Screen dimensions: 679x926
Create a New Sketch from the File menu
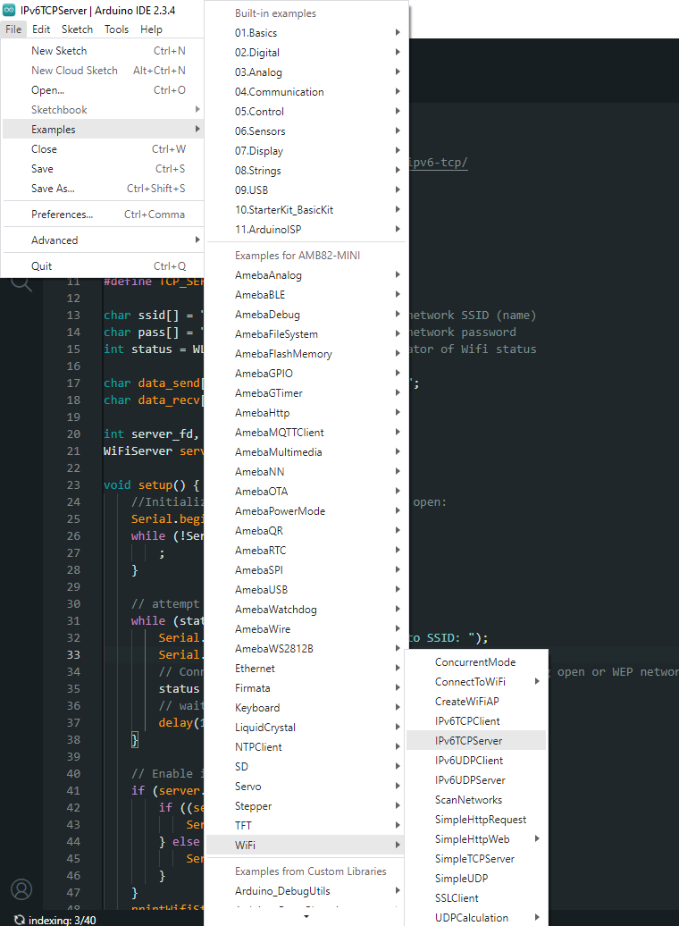click(59, 51)
